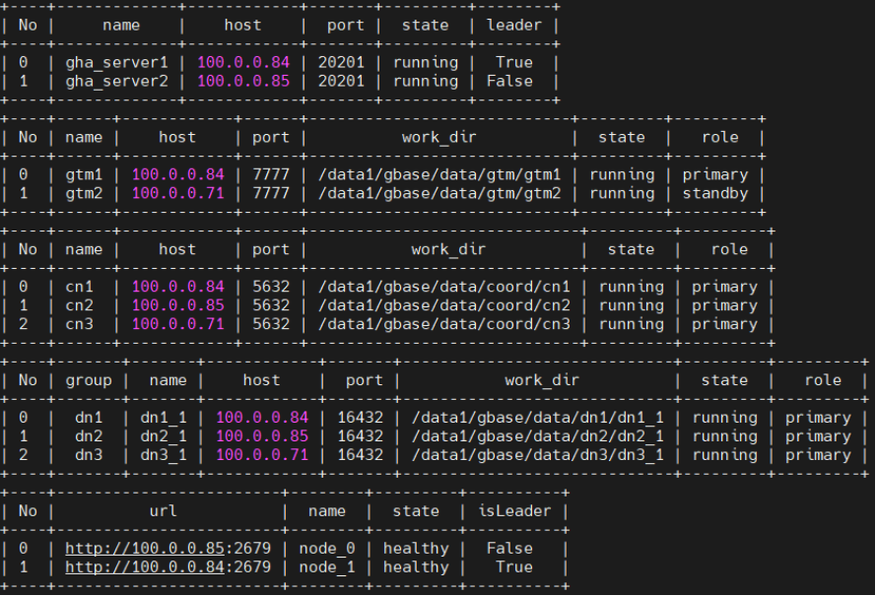Image resolution: width=876 pixels, height=596 pixels.
Task: Open the http://100.0.0.84:2679 URL for node_1
Action: 168,567
